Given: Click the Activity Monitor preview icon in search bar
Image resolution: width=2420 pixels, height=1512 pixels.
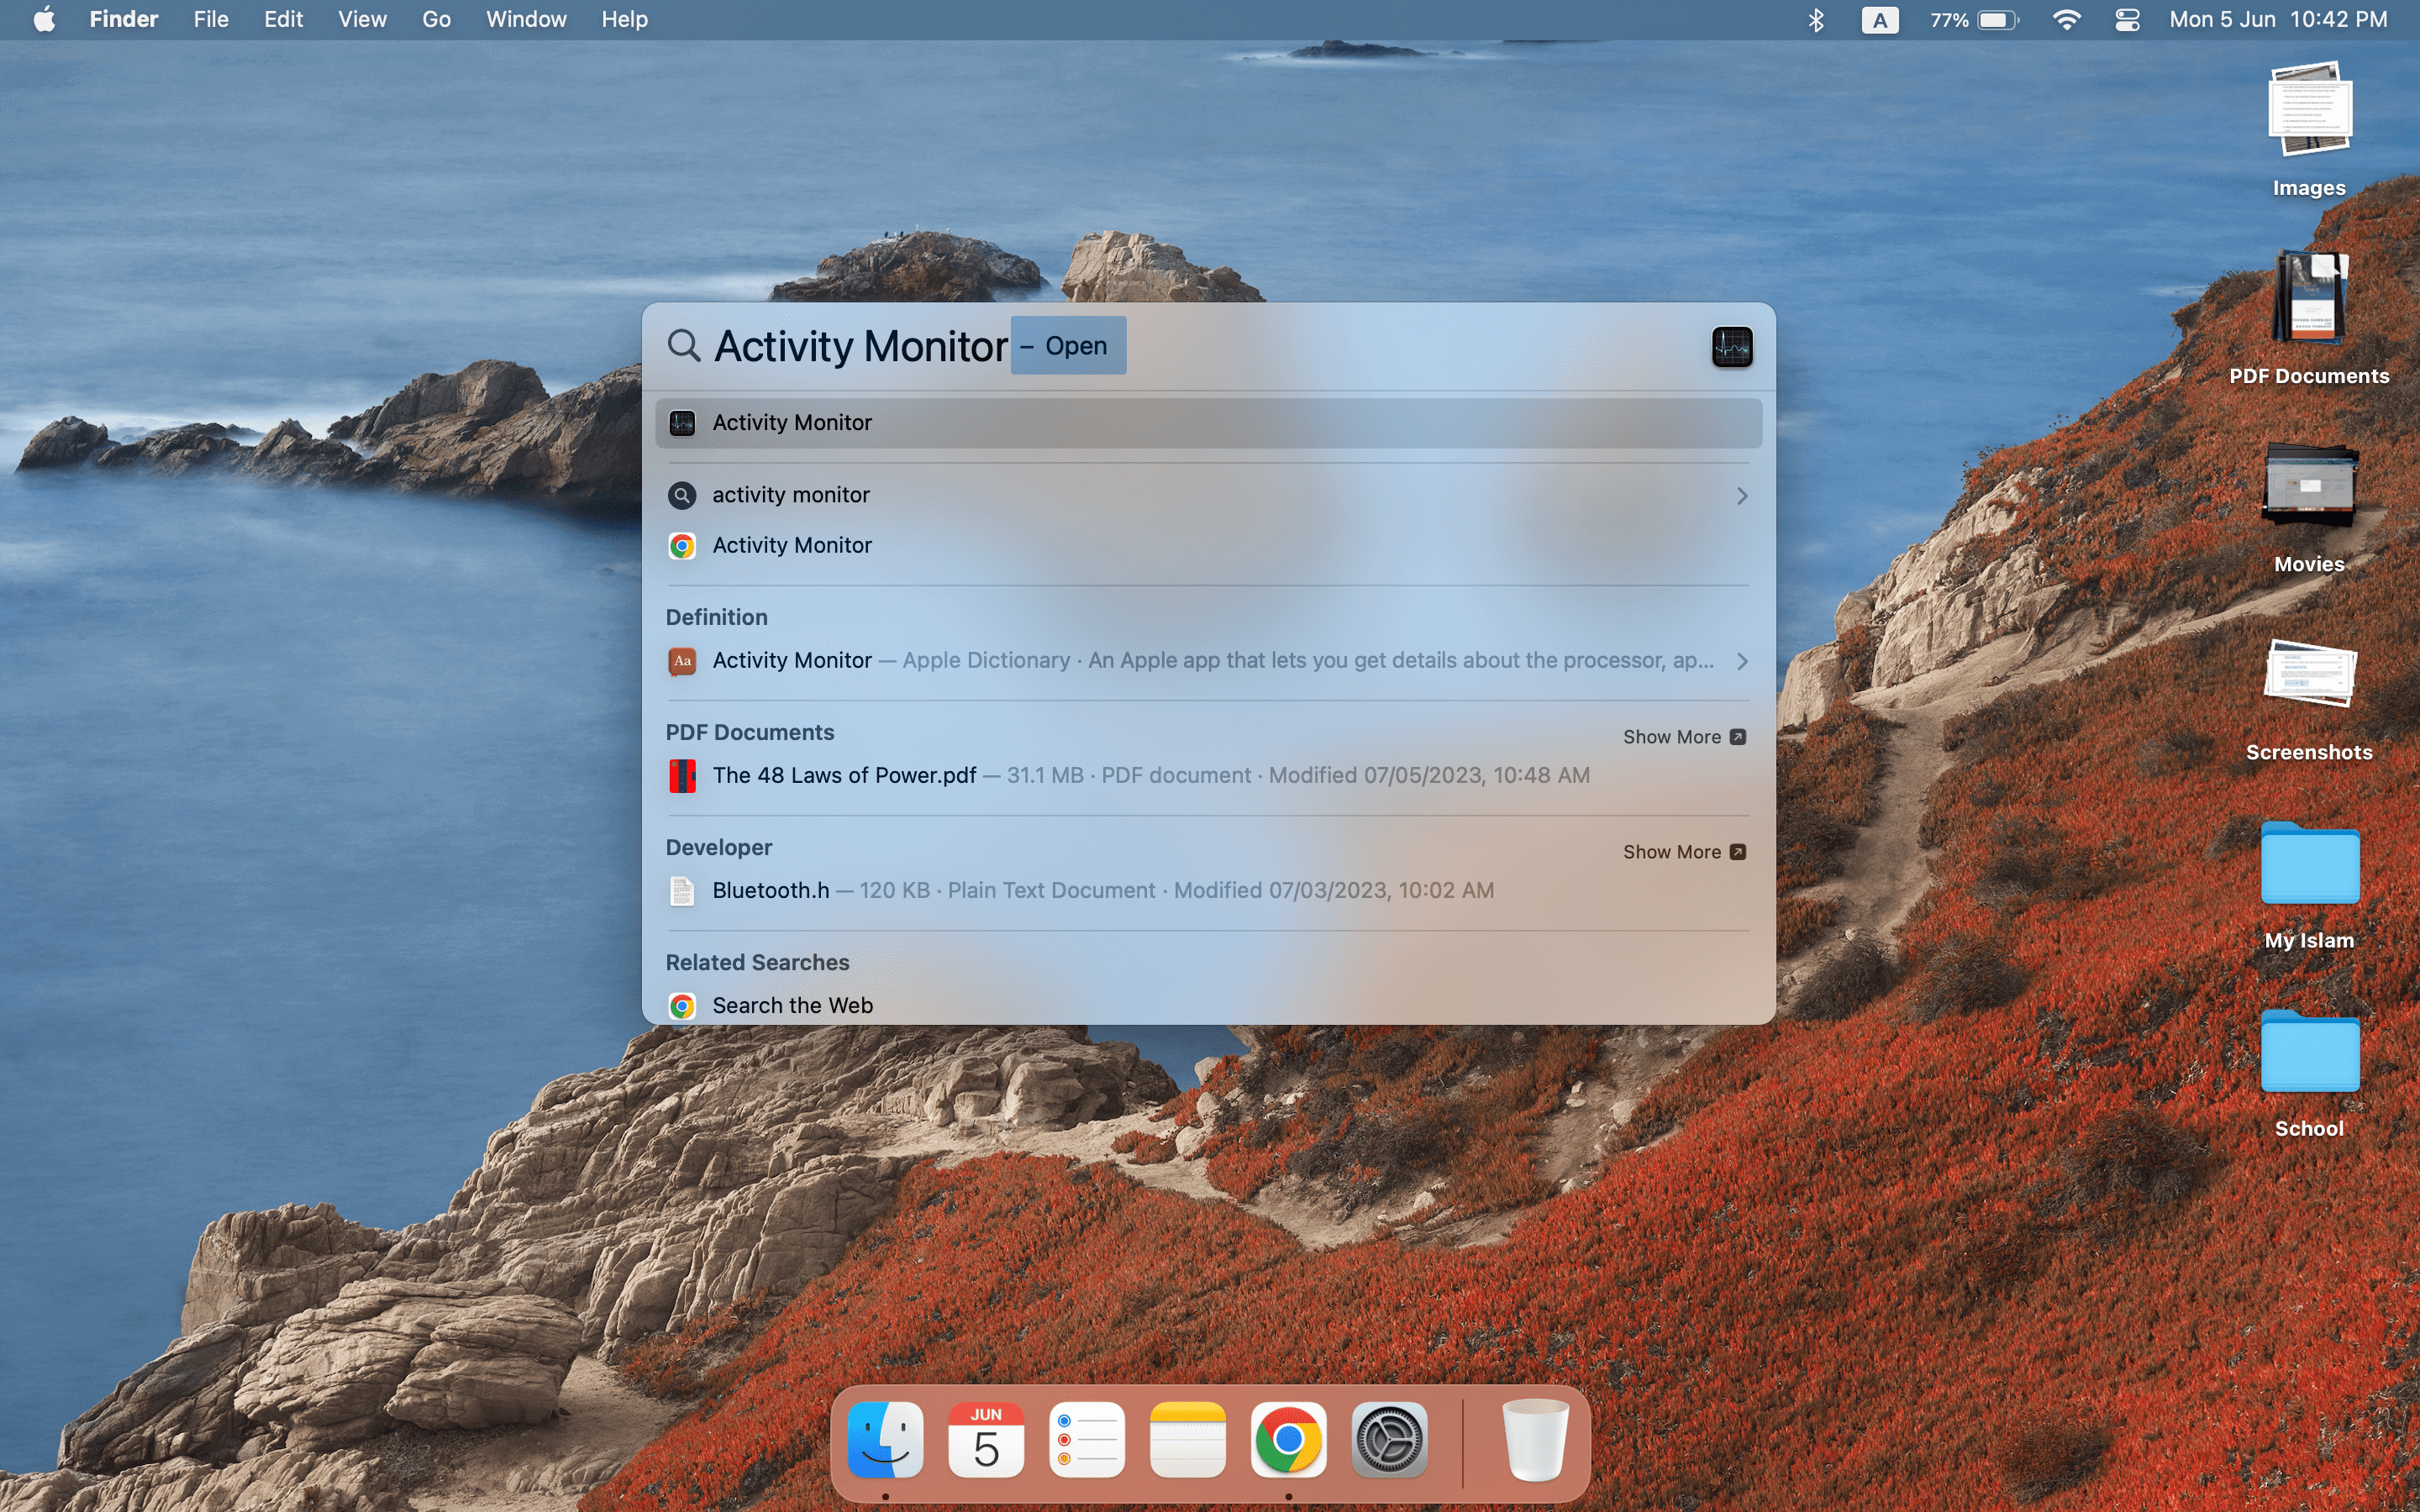Looking at the screenshot, I should 1732,347.
